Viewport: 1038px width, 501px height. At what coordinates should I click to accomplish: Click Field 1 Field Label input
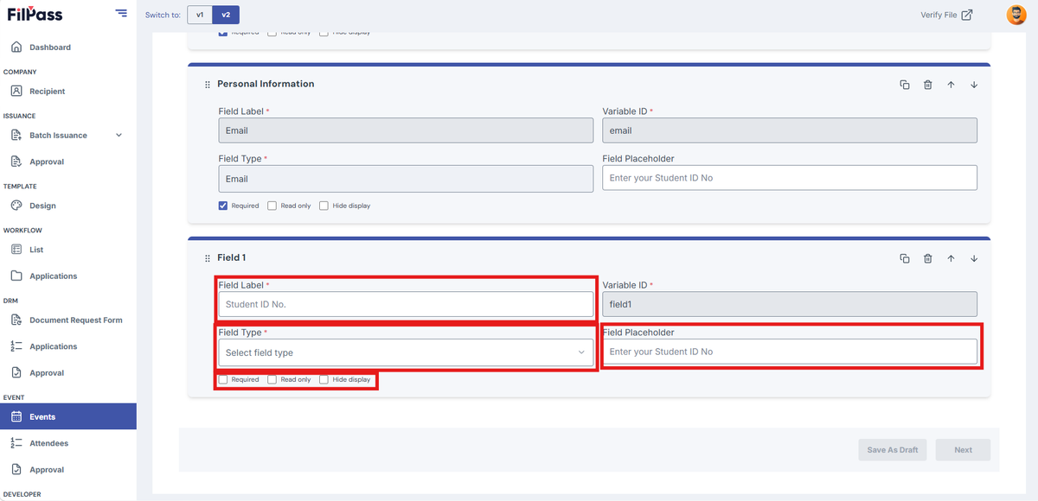[406, 304]
